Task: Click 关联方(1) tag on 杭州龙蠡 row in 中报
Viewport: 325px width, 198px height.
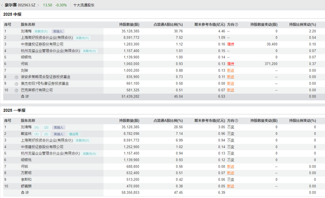Action: pos(89,51)
